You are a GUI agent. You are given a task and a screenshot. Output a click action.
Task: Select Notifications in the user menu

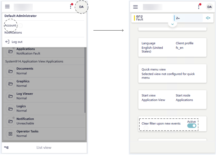pyautogui.click(x=13, y=33)
